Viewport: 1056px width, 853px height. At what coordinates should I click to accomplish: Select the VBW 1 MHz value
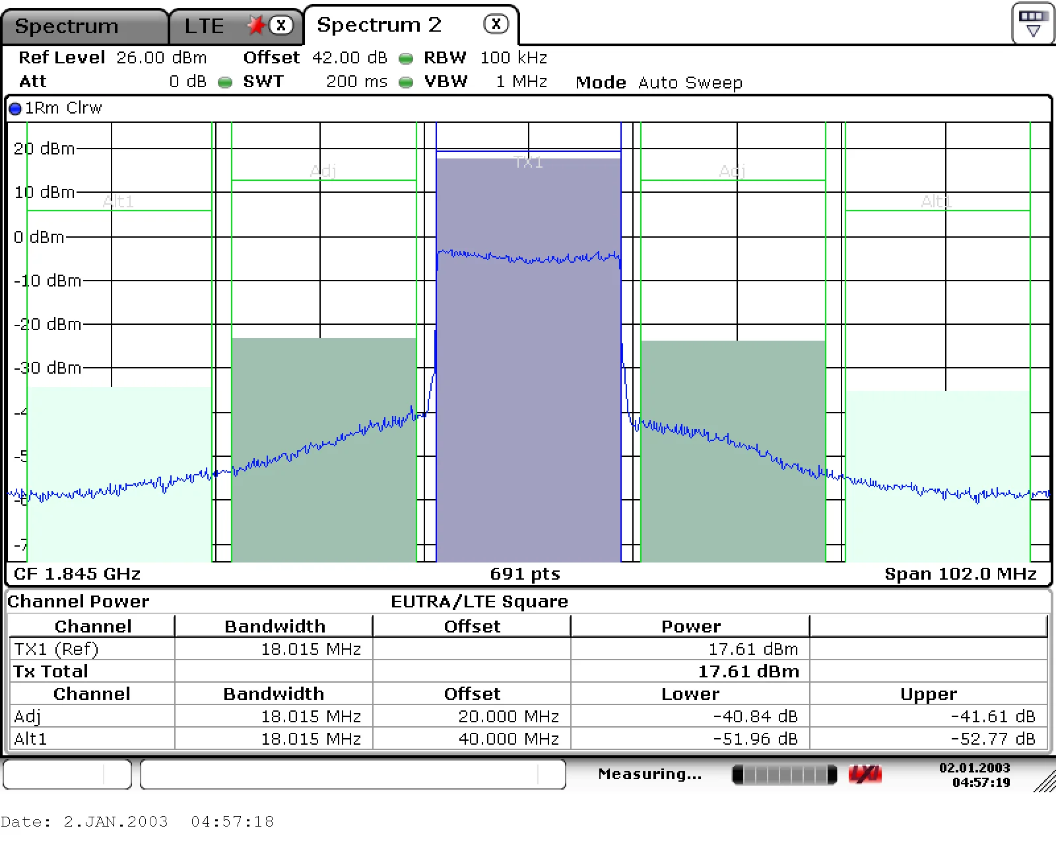coord(521,82)
